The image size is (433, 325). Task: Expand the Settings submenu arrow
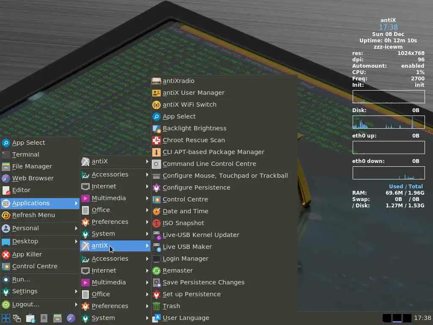pyautogui.click(x=76, y=291)
